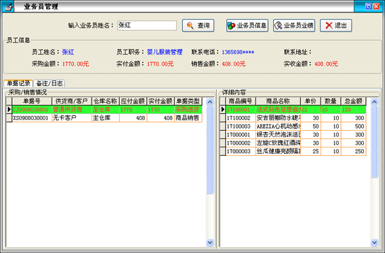Click the 银杏天然泡沫 product name cell
Viewport: 385px width, 253px height.
coord(278,135)
